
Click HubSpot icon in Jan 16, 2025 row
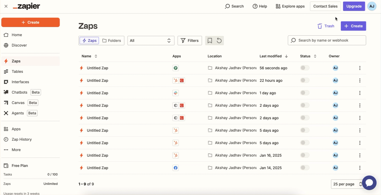(176, 155)
